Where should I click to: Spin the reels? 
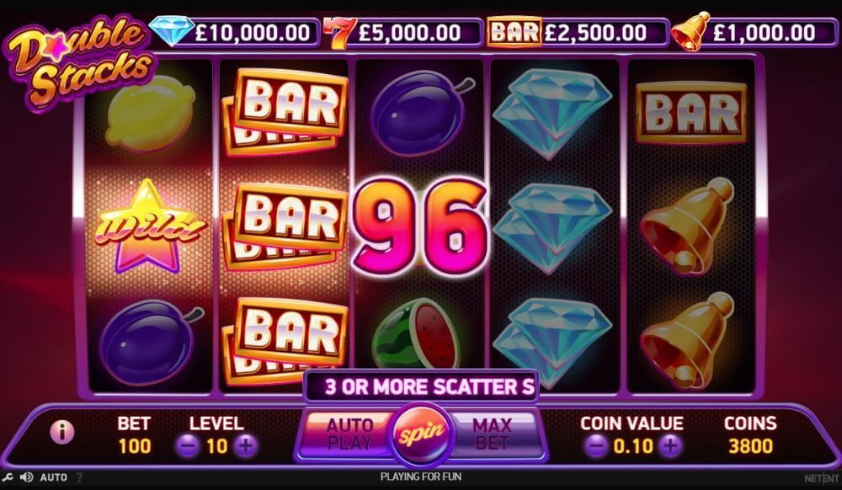(x=422, y=434)
